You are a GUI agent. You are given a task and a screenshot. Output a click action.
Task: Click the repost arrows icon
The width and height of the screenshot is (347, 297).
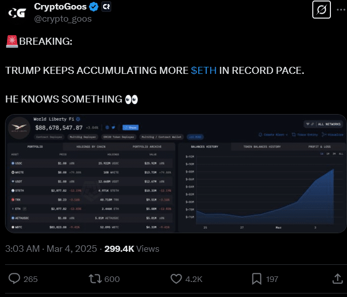click(94, 278)
